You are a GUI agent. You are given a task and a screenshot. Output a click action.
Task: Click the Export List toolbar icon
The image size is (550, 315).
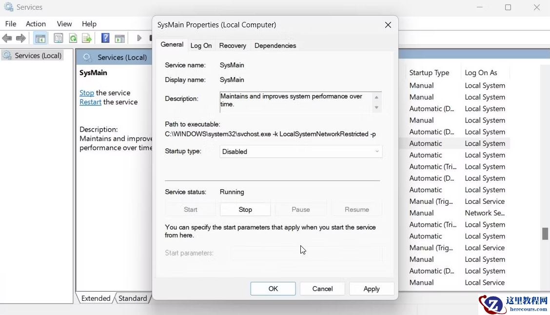[87, 38]
